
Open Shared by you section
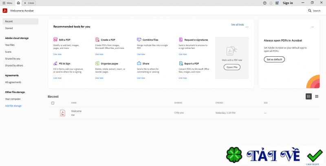pyautogui.click(x=13, y=59)
